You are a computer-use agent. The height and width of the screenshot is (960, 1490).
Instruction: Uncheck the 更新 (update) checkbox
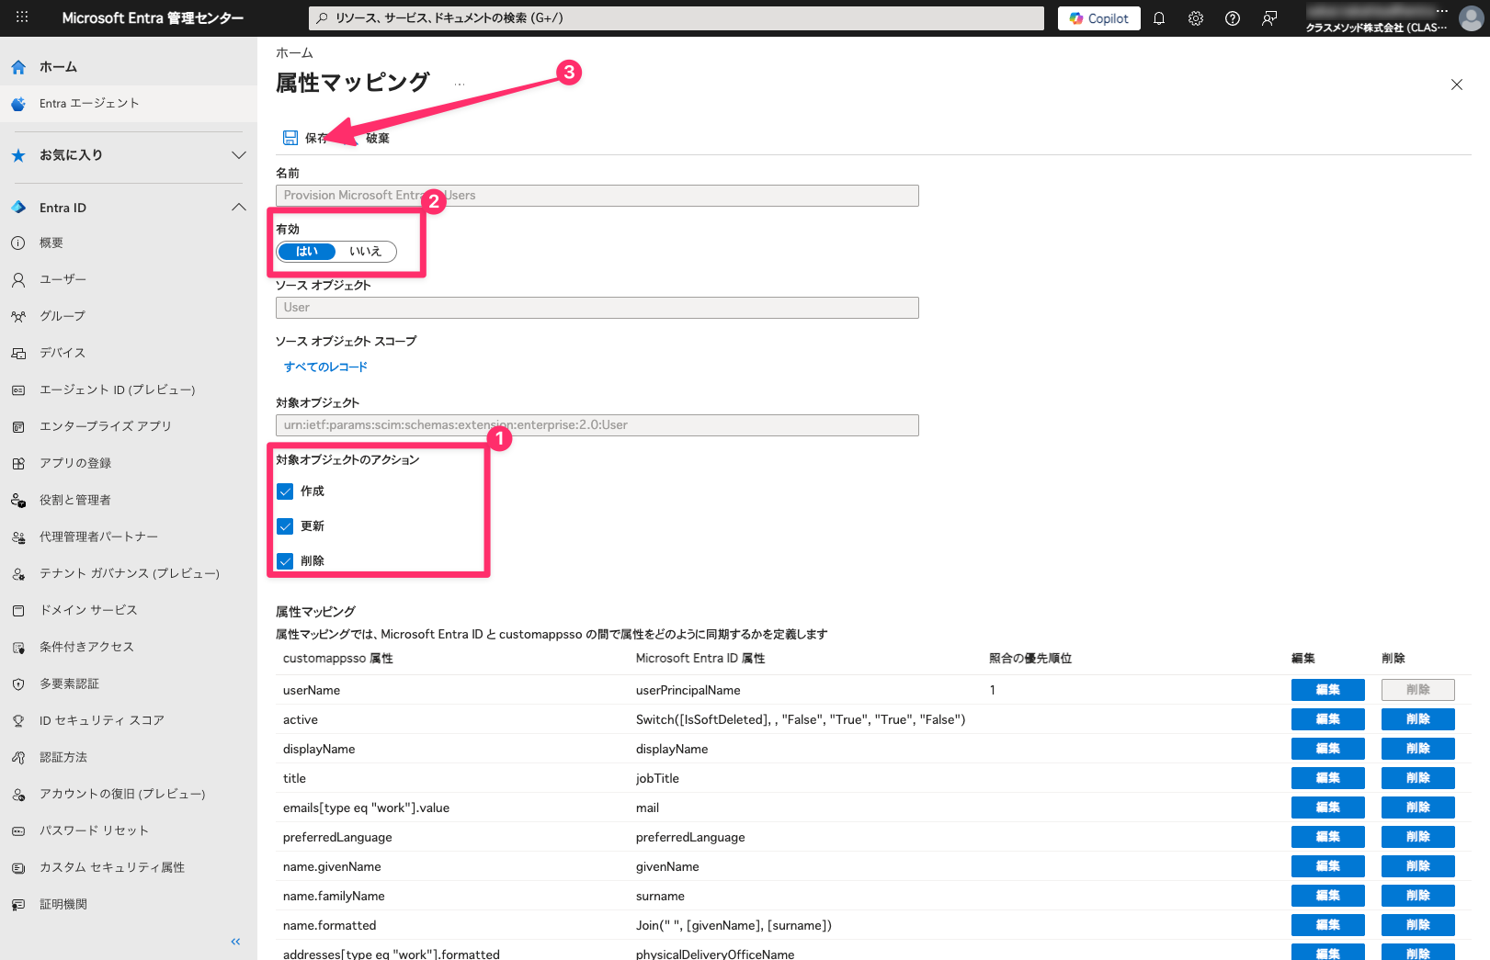(285, 526)
